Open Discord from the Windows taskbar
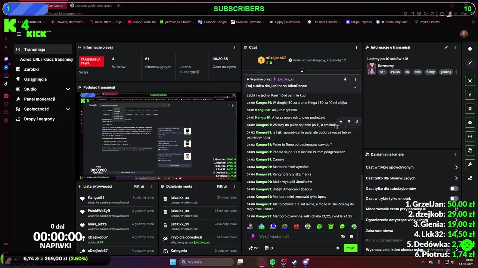478x268 pixels. [305, 262]
